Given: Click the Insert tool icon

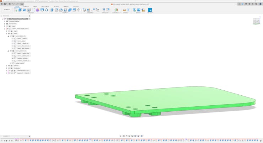Looking at the screenshot, I should click(x=134, y=10).
